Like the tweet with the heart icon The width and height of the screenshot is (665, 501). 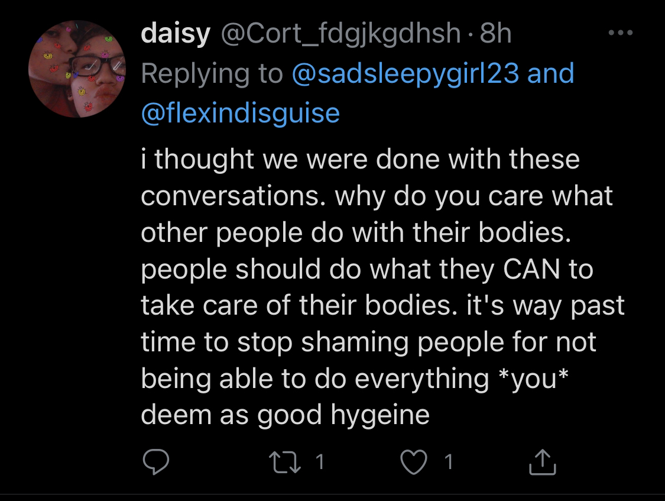(x=414, y=462)
